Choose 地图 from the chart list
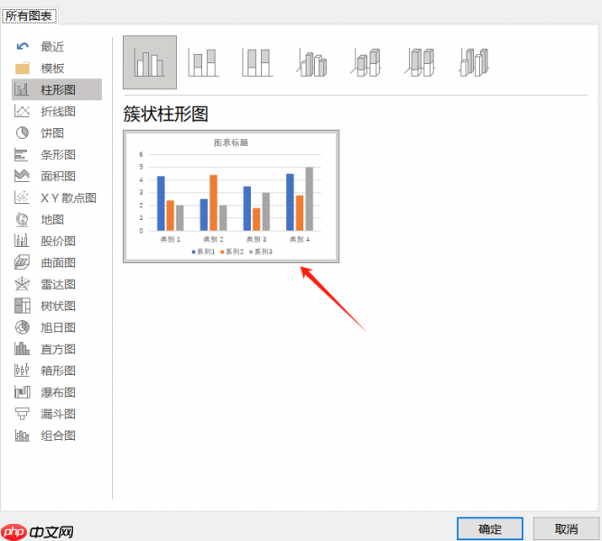The height and width of the screenshot is (541, 602). click(52, 219)
